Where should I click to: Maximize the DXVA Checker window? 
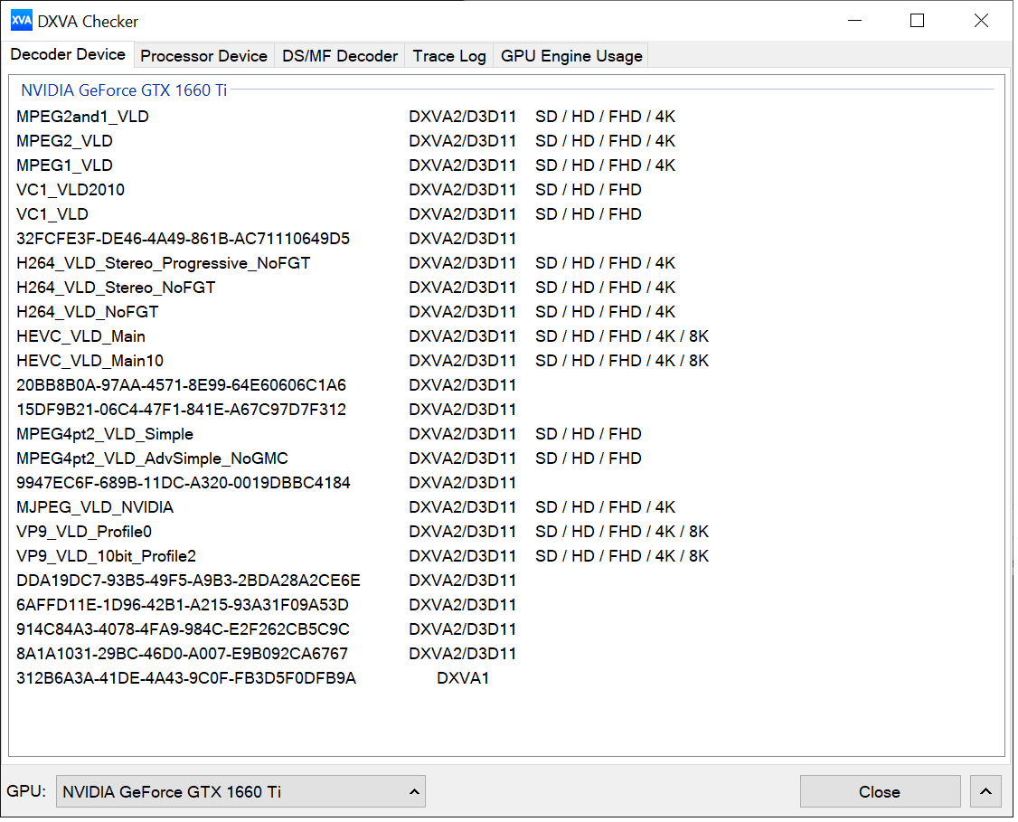pyautogui.click(x=917, y=21)
